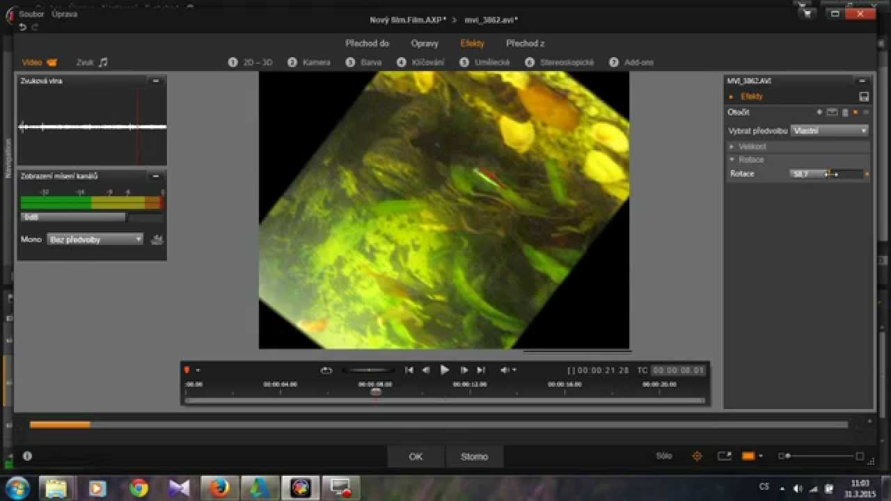Step one frame forward

464,370
